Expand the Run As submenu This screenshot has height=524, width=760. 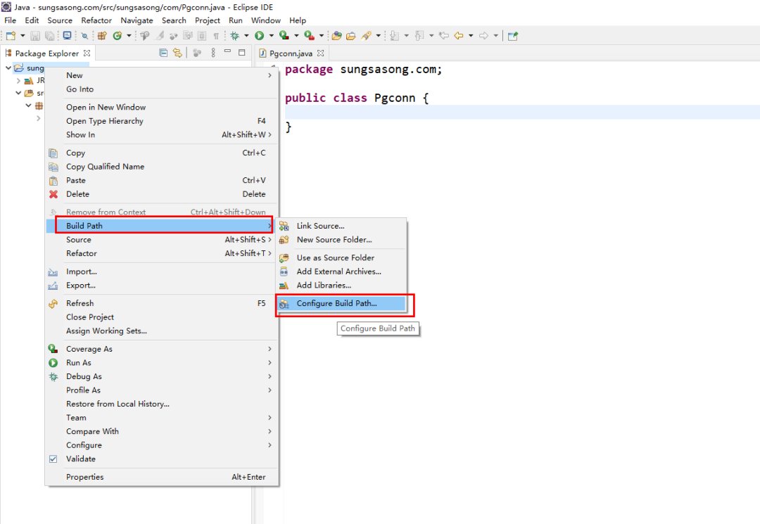tap(162, 363)
